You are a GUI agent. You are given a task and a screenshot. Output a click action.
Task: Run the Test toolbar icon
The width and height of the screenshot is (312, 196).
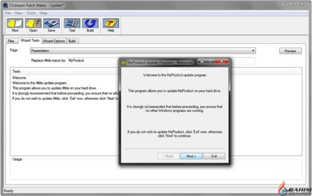(x=72, y=25)
